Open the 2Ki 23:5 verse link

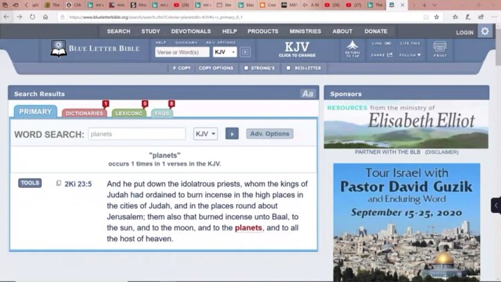(x=78, y=184)
